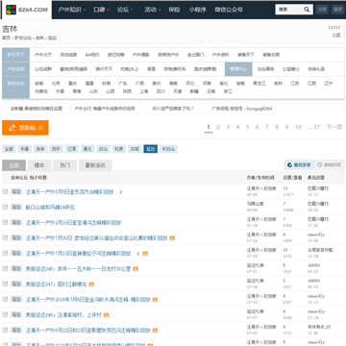
Task: Click image attachment icon on 美丽延边248 post
Action: [x=136, y=269]
